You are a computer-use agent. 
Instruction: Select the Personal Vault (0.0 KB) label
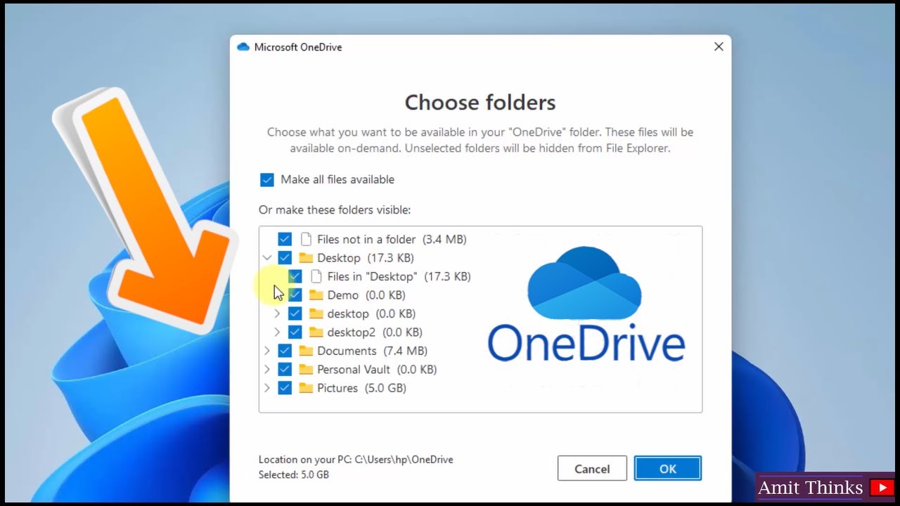point(377,370)
